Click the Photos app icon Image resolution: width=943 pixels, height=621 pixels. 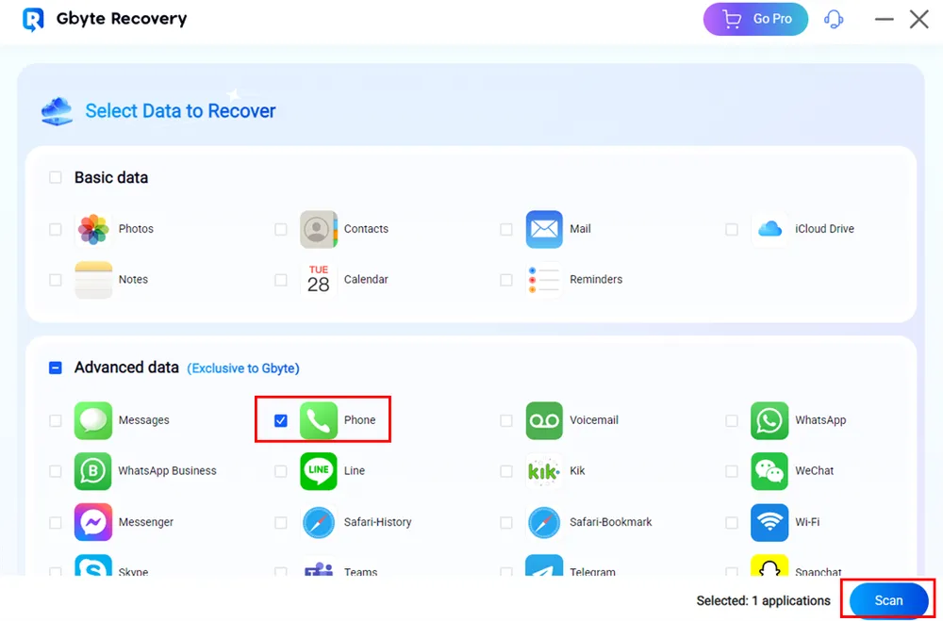[x=93, y=229]
